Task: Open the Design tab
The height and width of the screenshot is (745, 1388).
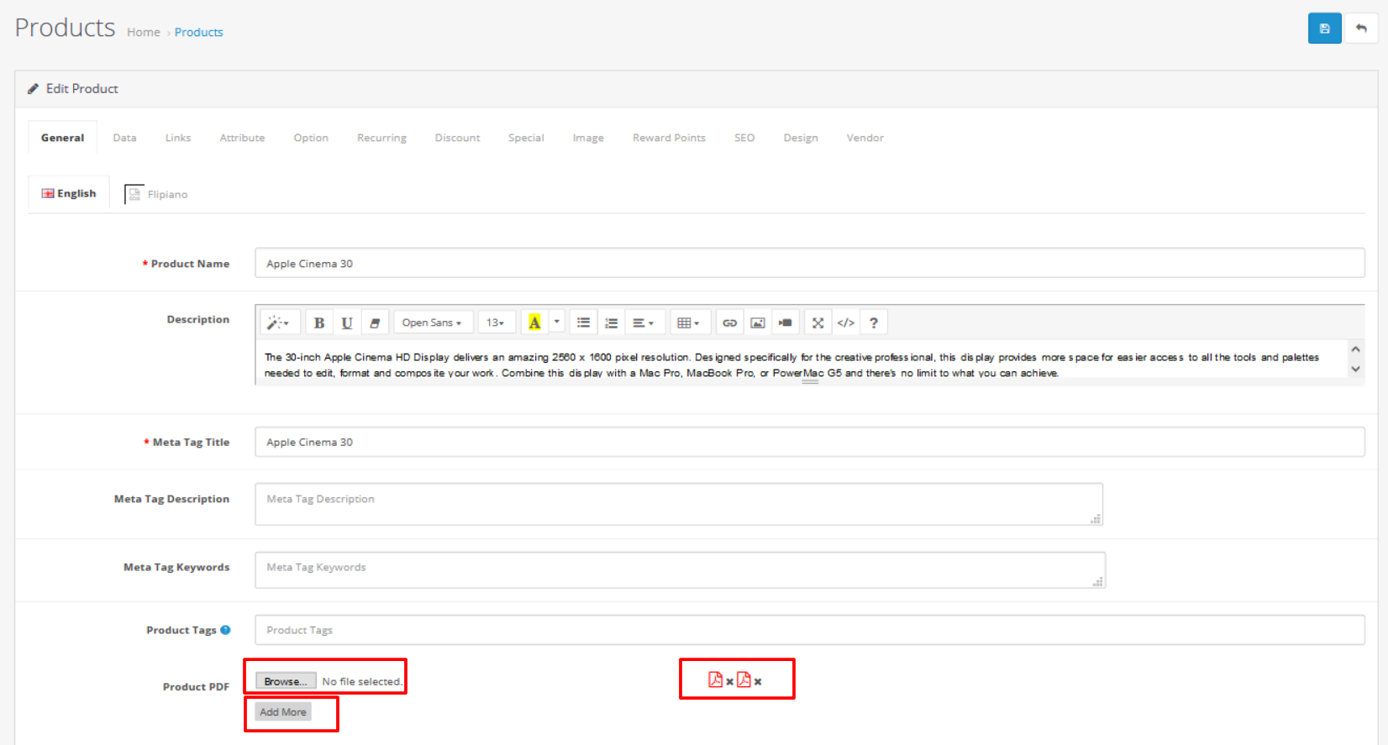Action: (x=801, y=138)
